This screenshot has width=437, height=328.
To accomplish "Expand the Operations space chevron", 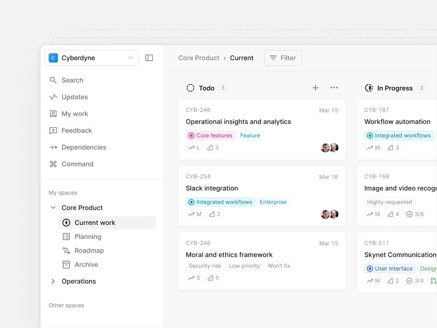I will [x=53, y=281].
